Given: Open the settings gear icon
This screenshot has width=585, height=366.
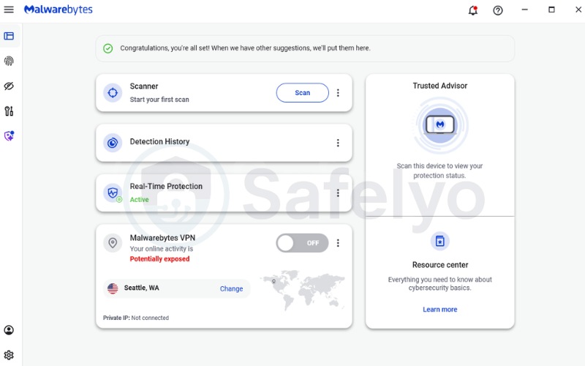Looking at the screenshot, I should tap(9, 355).
